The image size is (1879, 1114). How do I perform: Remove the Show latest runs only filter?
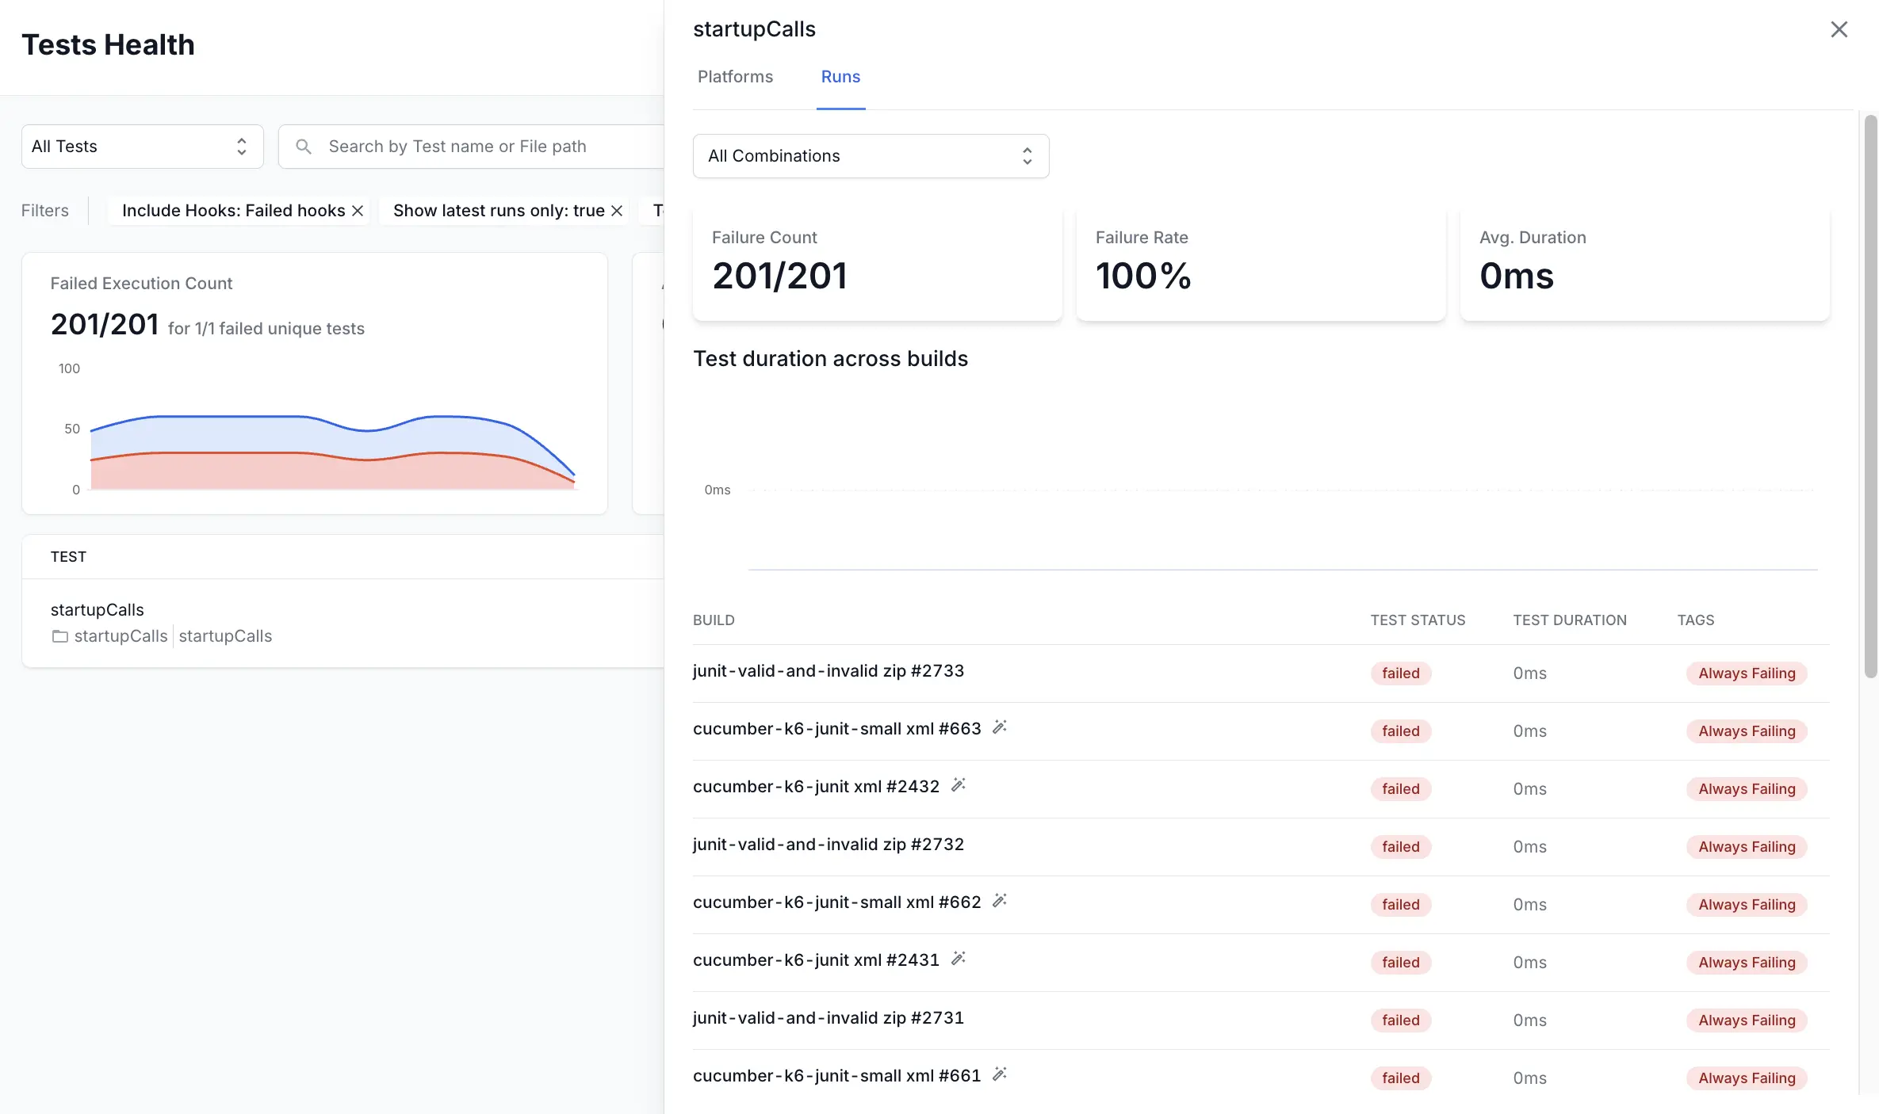pos(617,211)
